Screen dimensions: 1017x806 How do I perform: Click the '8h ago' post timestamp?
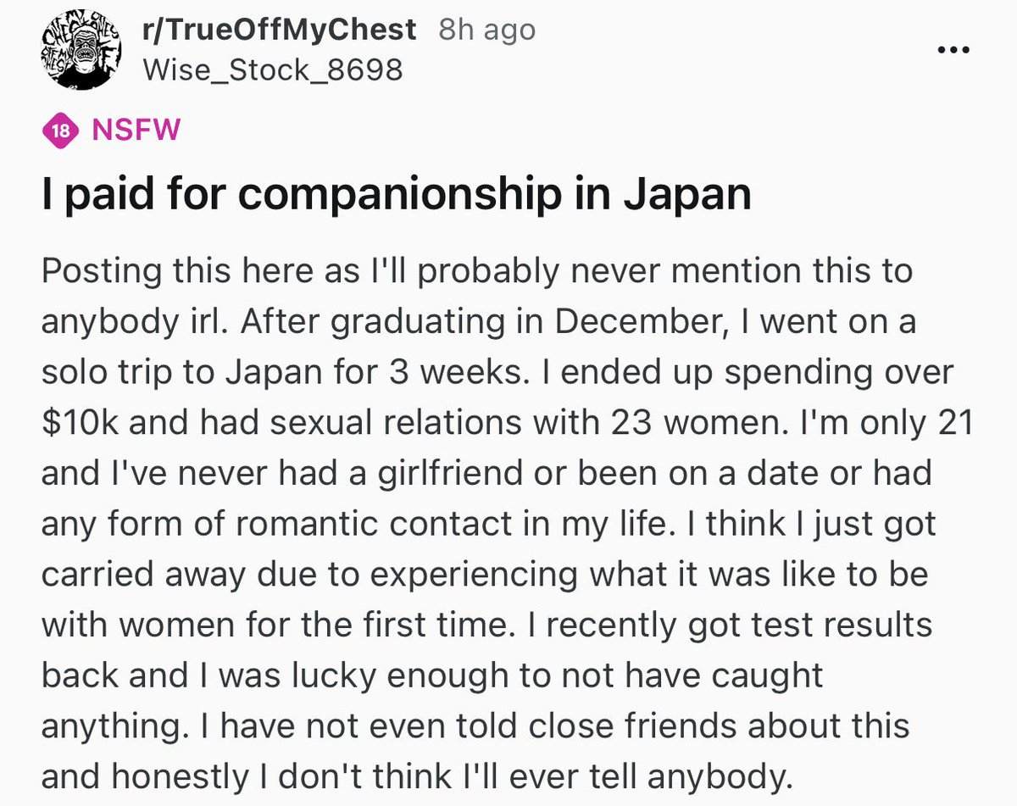click(x=486, y=31)
